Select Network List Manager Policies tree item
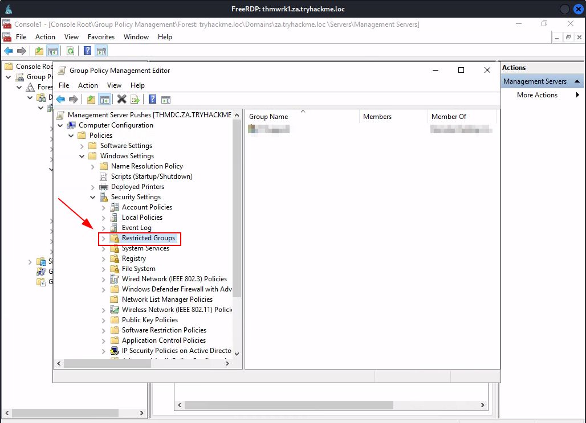 (x=167, y=299)
